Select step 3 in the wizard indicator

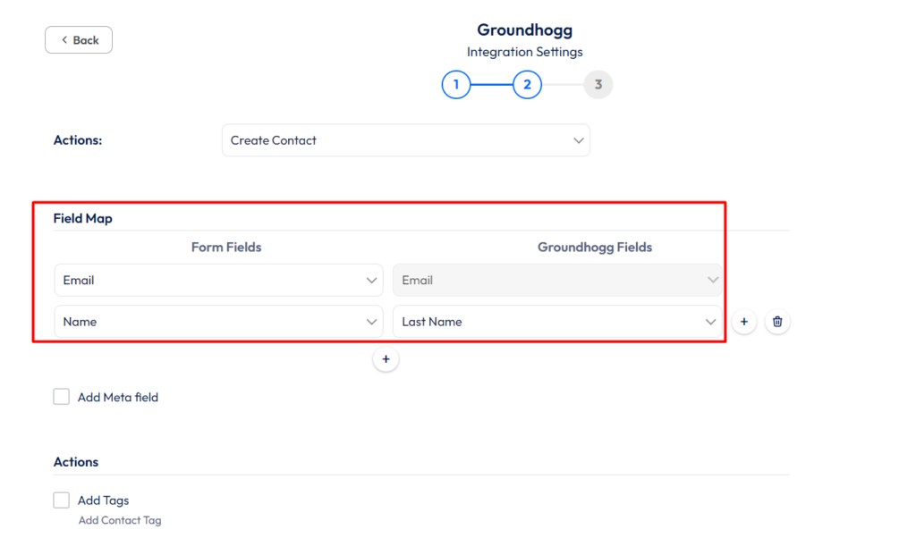(x=598, y=84)
